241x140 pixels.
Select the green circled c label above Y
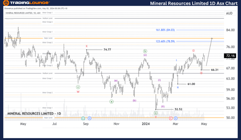coord(156,113)
